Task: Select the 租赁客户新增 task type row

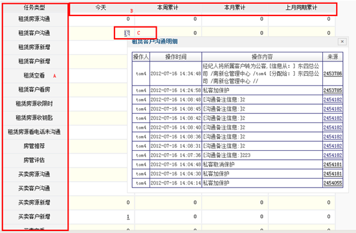Action: [x=34, y=61]
